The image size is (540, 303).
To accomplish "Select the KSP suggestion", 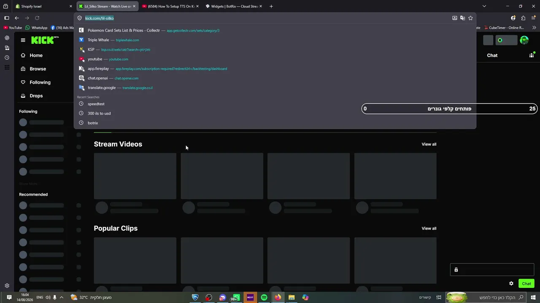I will [x=275, y=50].
